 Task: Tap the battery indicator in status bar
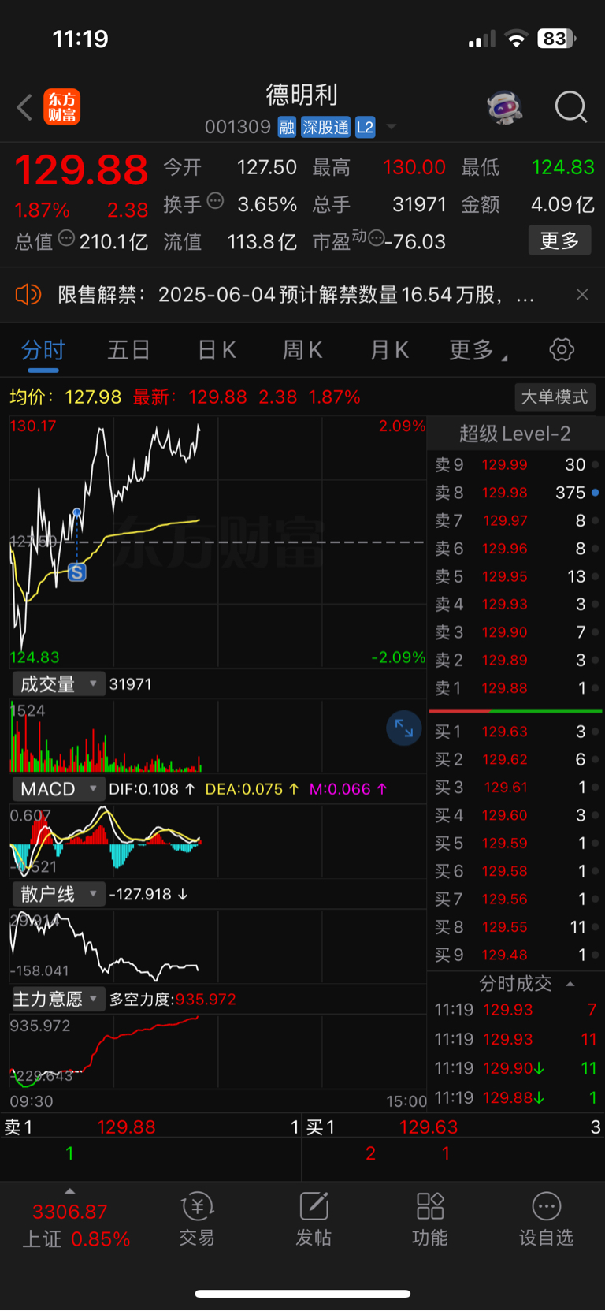click(x=556, y=39)
